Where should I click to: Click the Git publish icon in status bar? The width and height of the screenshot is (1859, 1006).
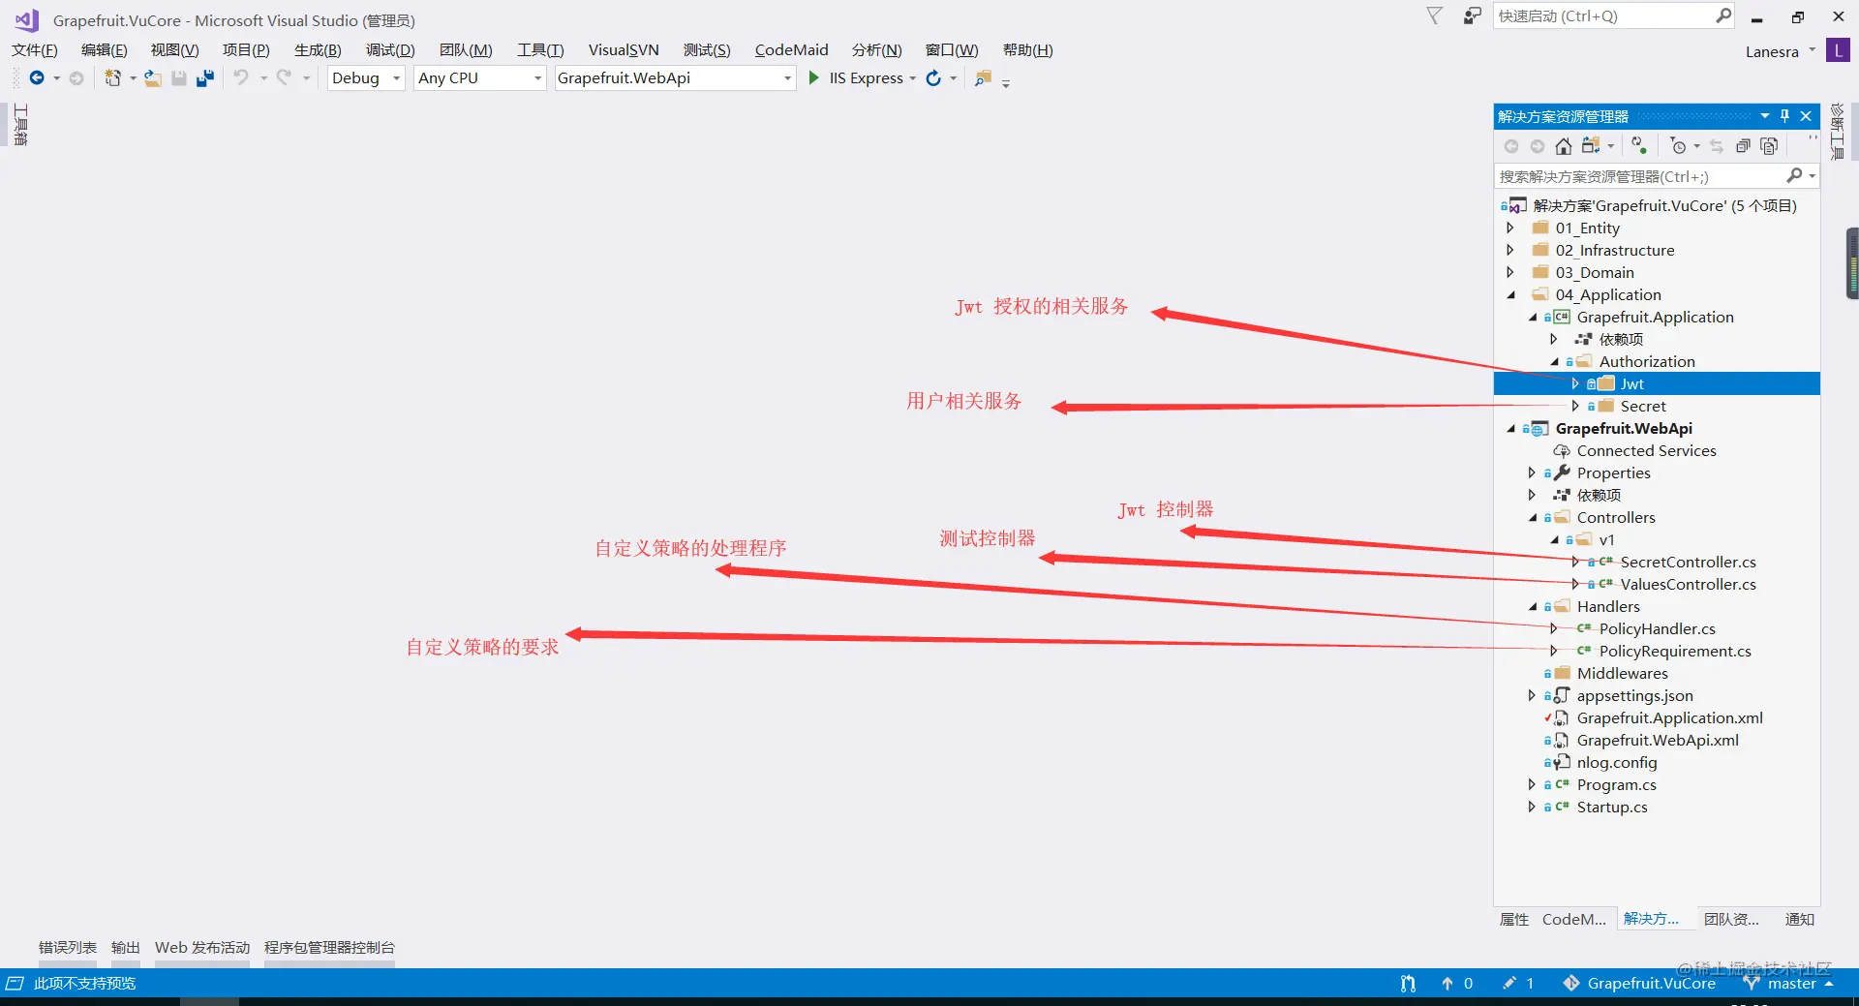pos(1408,983)
